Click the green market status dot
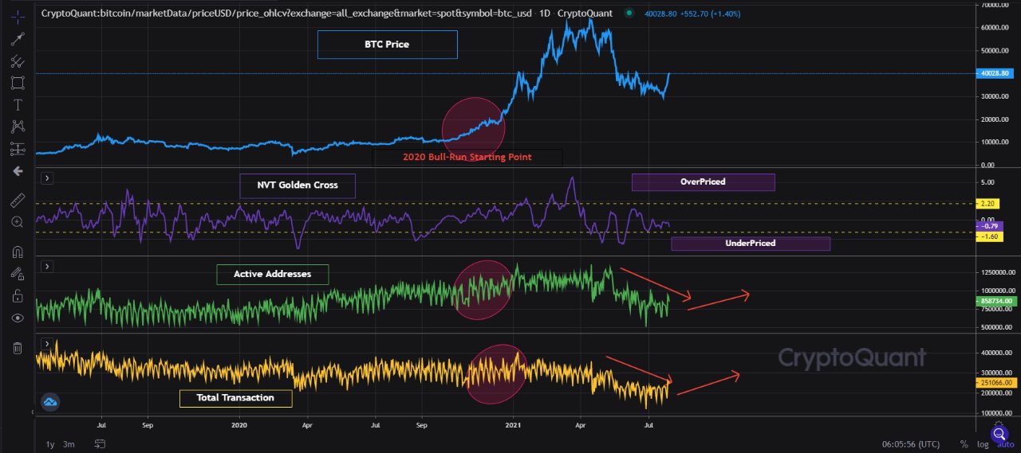The image size is (1021, 453). [x=629, y=14]
